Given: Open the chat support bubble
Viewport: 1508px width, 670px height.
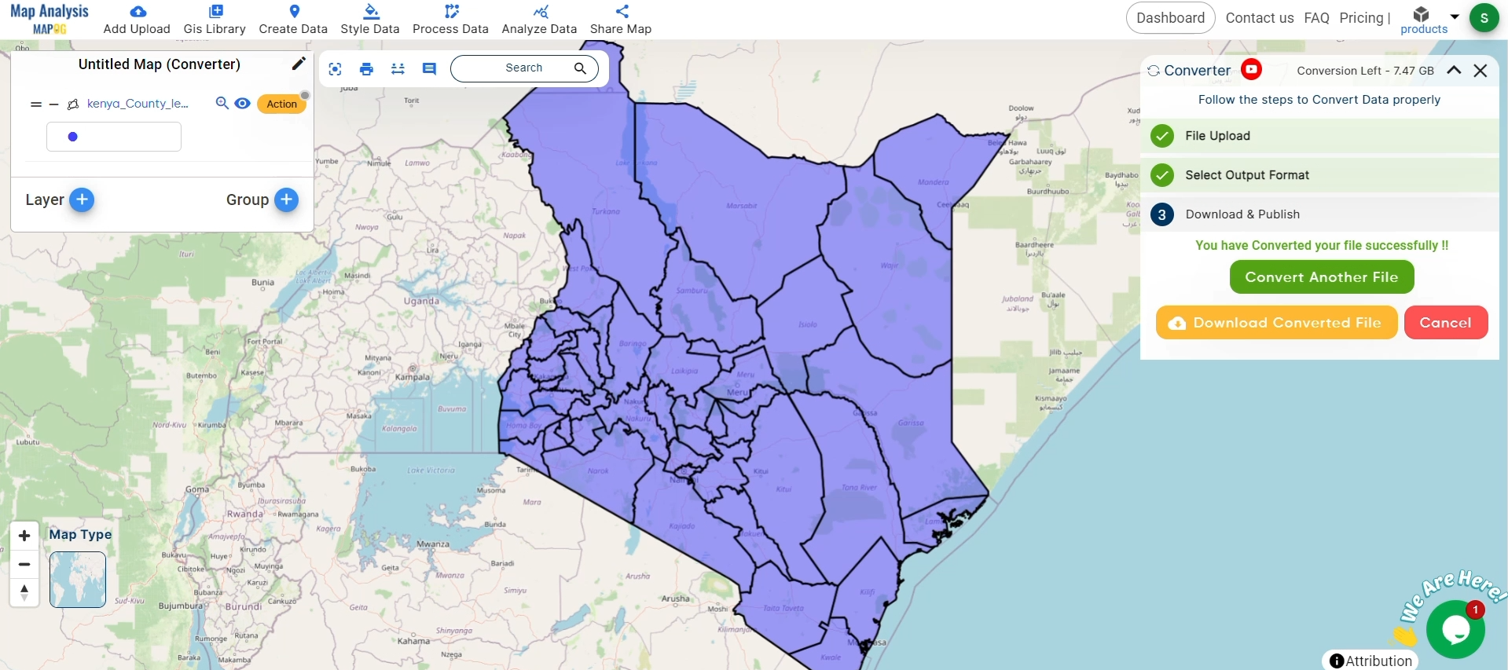Looking at the screenshot, I should tap(1455, 629).
